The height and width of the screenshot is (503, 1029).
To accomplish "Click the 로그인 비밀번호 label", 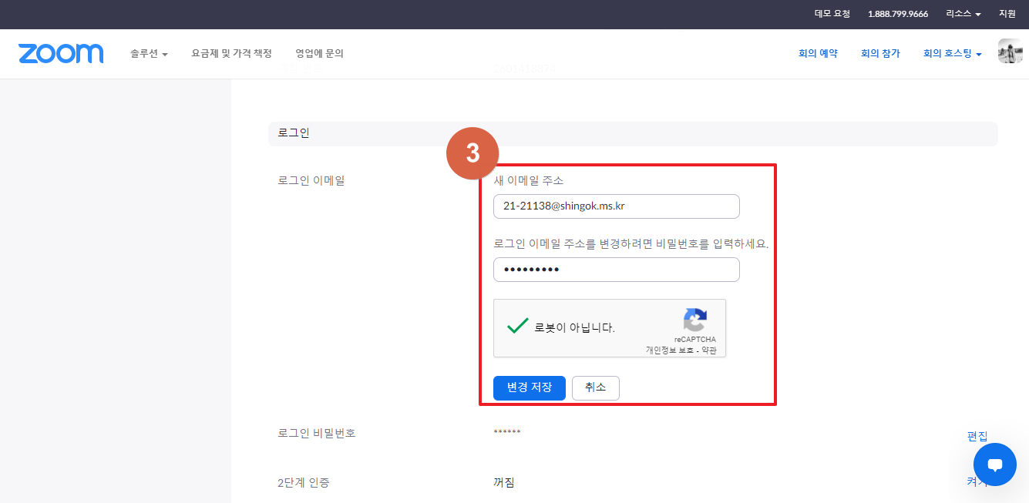I will tap(317, 433).
